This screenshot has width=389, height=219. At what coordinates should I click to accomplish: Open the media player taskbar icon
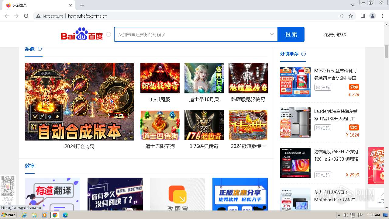tap(45, 215)
